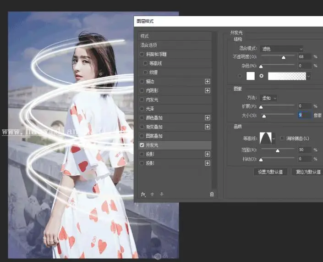This screenshot has height=262, width=323.
Task: Select the gradient radio button
Action: [x=262, y=76]
